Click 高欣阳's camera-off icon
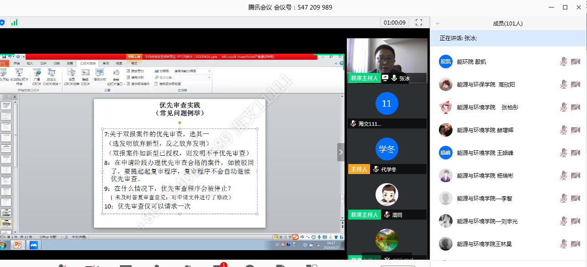This screenshot has height=267, width=587. tap(576, 84)
